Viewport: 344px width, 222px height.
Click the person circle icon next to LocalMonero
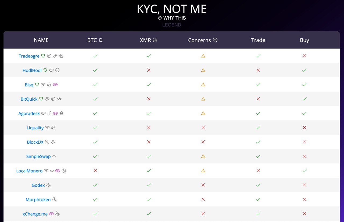[64, 170]
